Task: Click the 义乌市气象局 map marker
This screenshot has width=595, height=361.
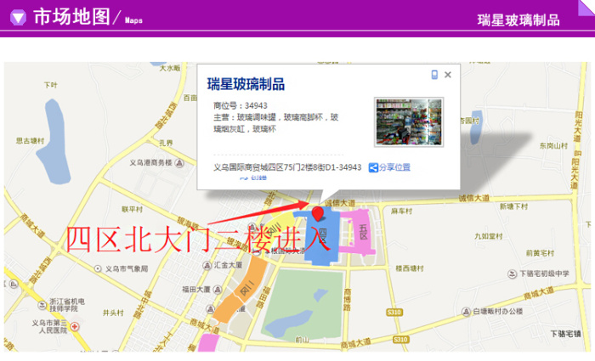Action: pos(99,268)
